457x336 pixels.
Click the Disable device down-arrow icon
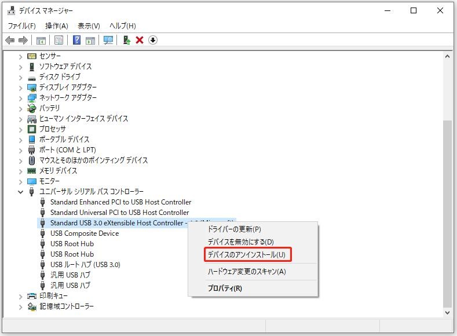point(153,40)
